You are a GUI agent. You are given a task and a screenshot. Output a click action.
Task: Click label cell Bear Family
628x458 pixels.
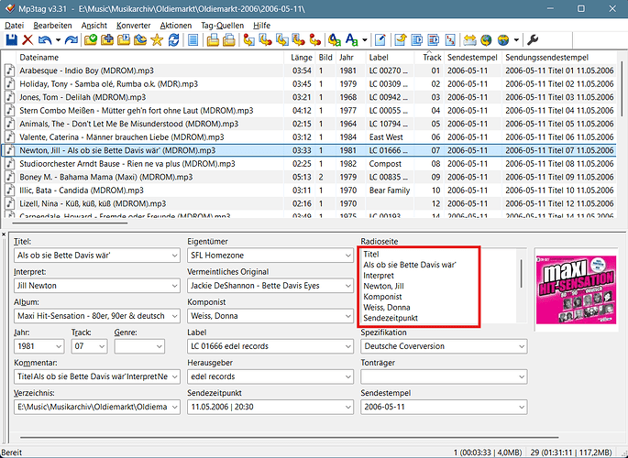pyautogui.click(x=390, y=191)
